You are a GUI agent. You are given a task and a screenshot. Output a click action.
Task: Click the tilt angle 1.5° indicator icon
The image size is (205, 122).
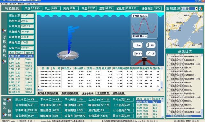(x=151, y=54)
